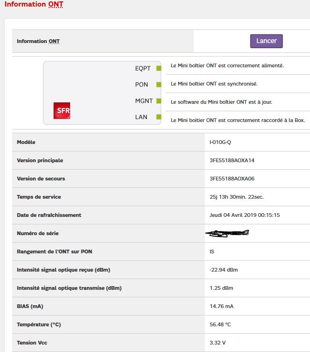Screen dimensions: 310x352
Task: Select the Information ONT section label
Action: point(38,41)
